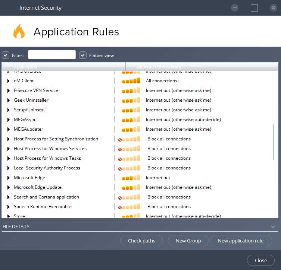
Task: Expand the FILE DETAILS panel chevron
Action: (x=273, y=227)
